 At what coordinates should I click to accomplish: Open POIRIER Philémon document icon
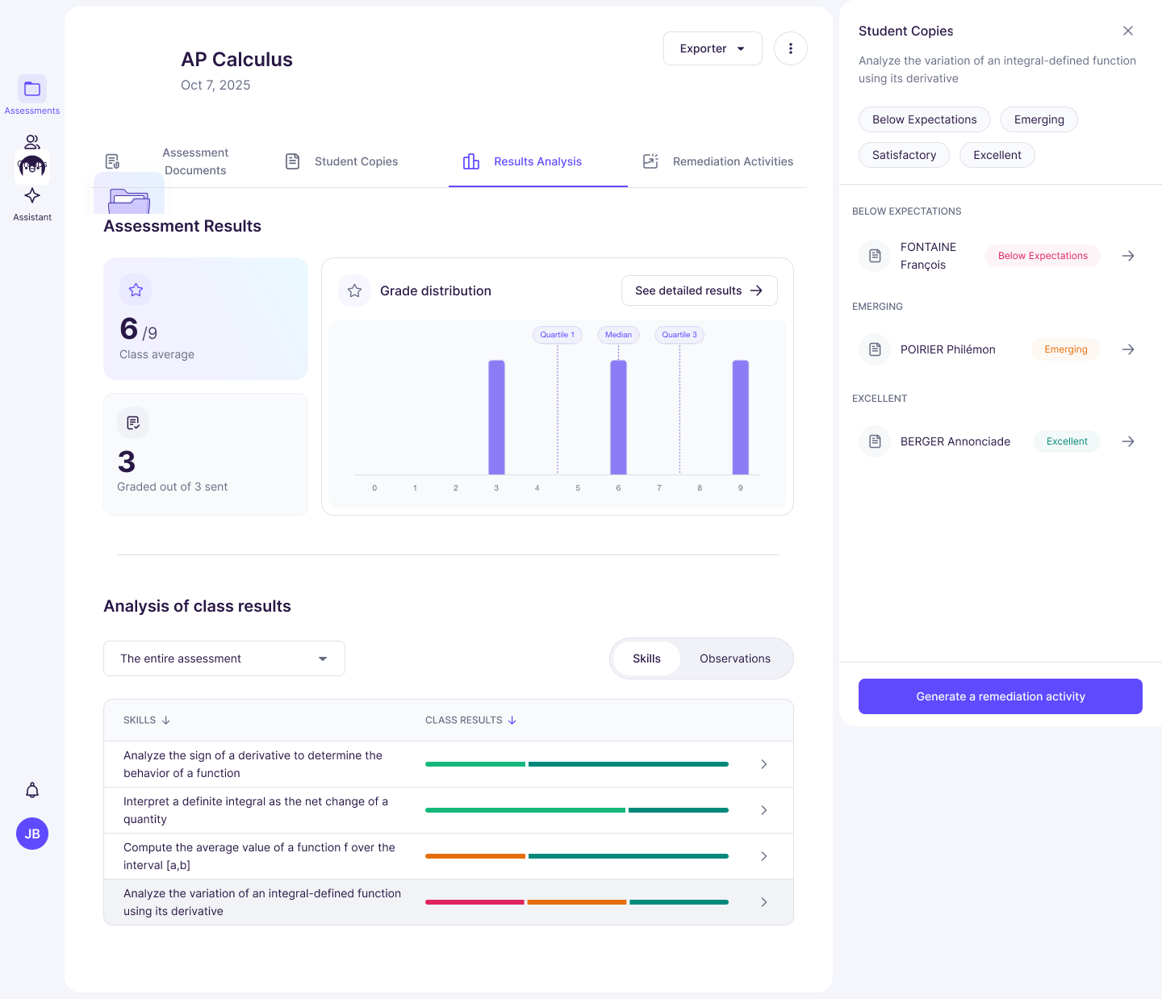click(875, 349)
